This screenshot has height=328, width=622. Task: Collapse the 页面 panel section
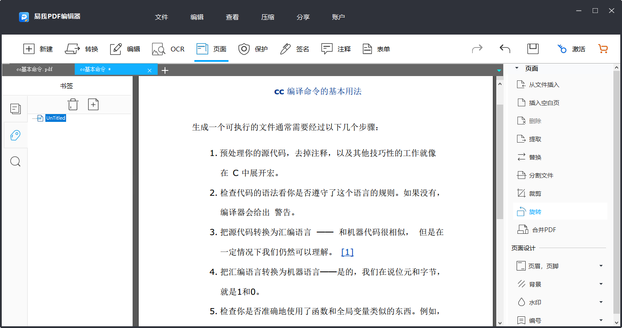(x=516, y=68)
